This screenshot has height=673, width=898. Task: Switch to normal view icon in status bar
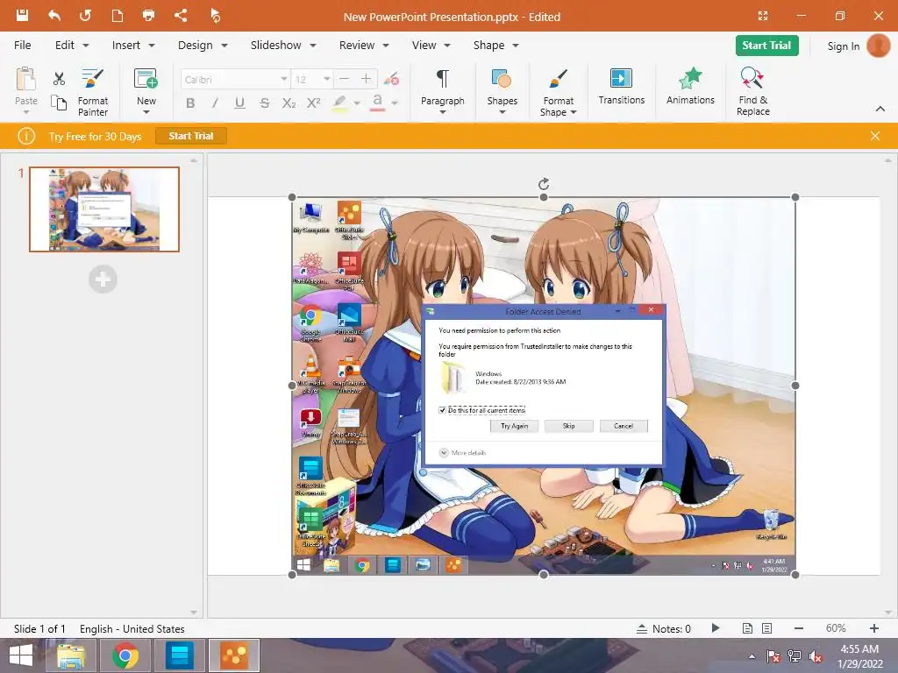tap(747, 628)
